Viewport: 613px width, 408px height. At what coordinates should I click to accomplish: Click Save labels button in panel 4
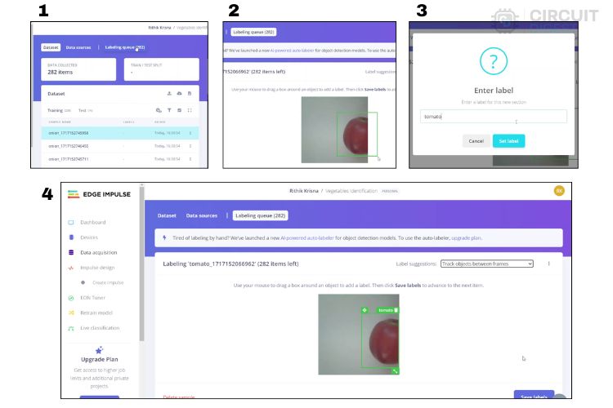point(534,395)
